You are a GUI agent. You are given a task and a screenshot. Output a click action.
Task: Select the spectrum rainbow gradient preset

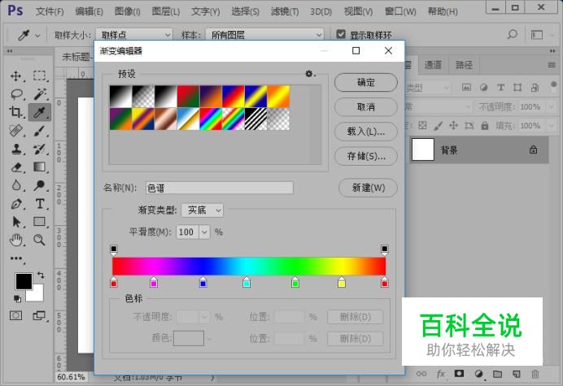click(211, 119)
